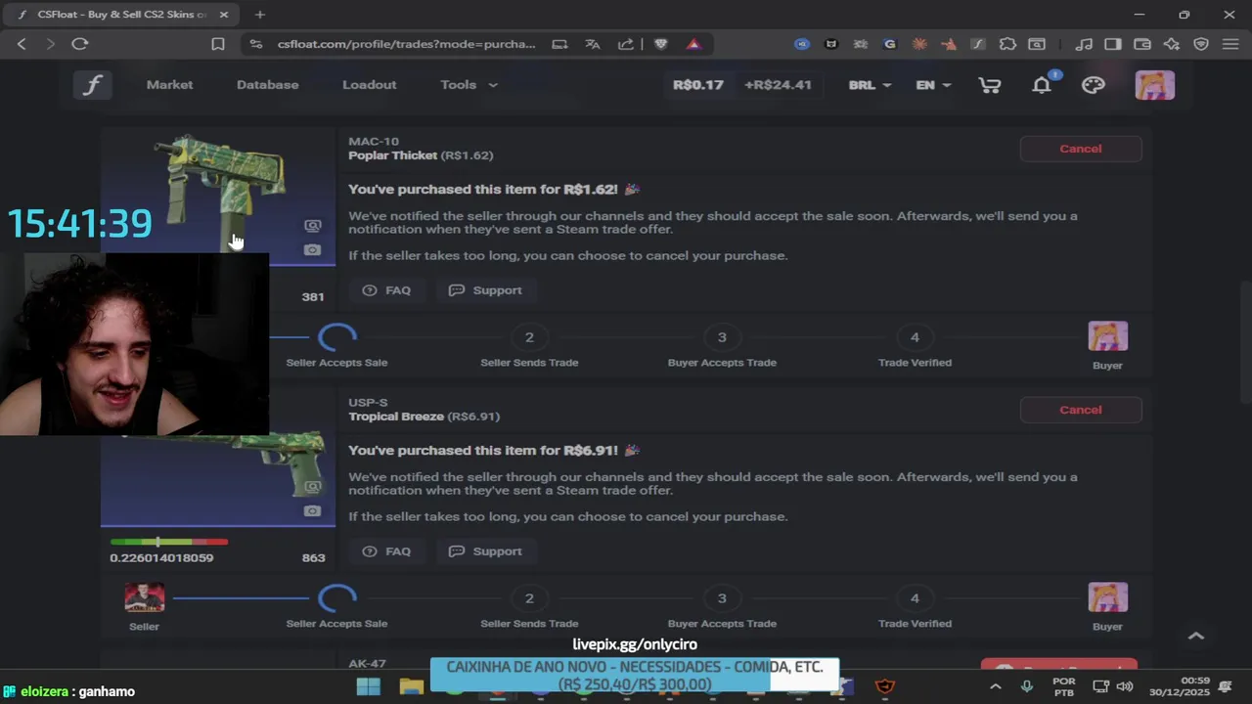Open the Database page
Image resolution: width=1252 pixels, height=704 pixels.
267,85
